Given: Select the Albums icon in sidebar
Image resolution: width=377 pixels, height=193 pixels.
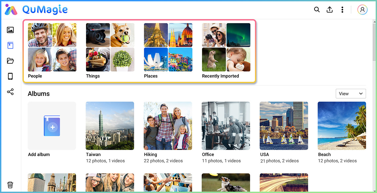Looking at the screenshot, I should [10, 45].
